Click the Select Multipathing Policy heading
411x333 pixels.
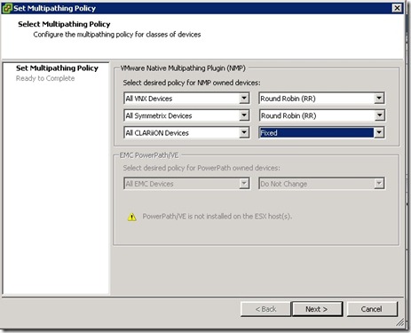click(x=64, y=24)
